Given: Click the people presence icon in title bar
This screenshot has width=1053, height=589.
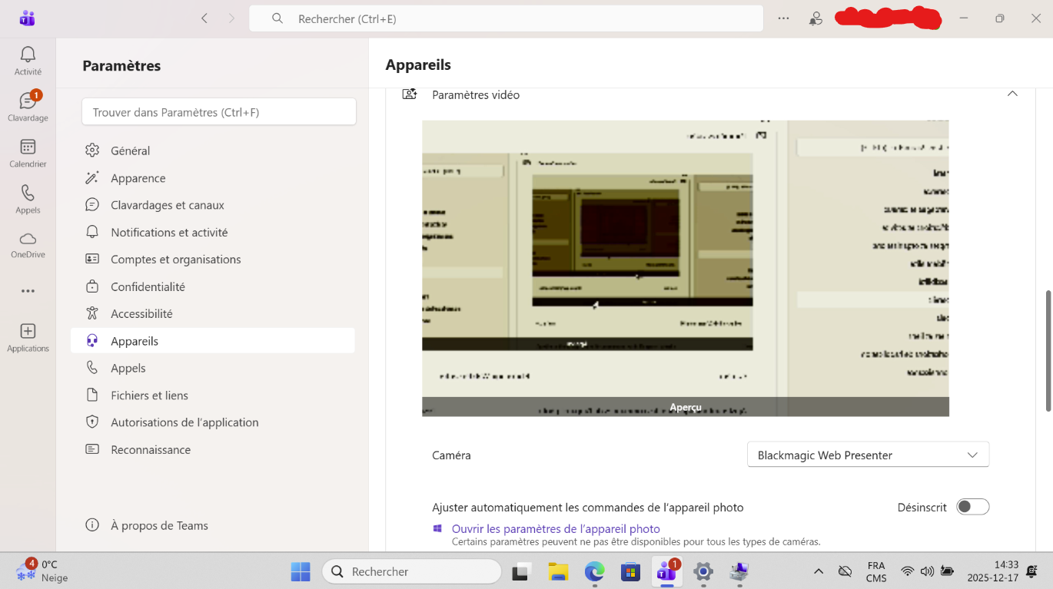Looking at the screenshot, I should tap(815, 18).
